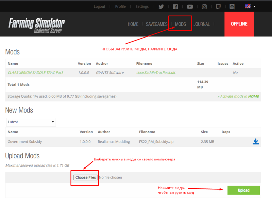Screen dimensions: 272x203
Task: Click the Upload Mods heading
Action: click(22, 156)
